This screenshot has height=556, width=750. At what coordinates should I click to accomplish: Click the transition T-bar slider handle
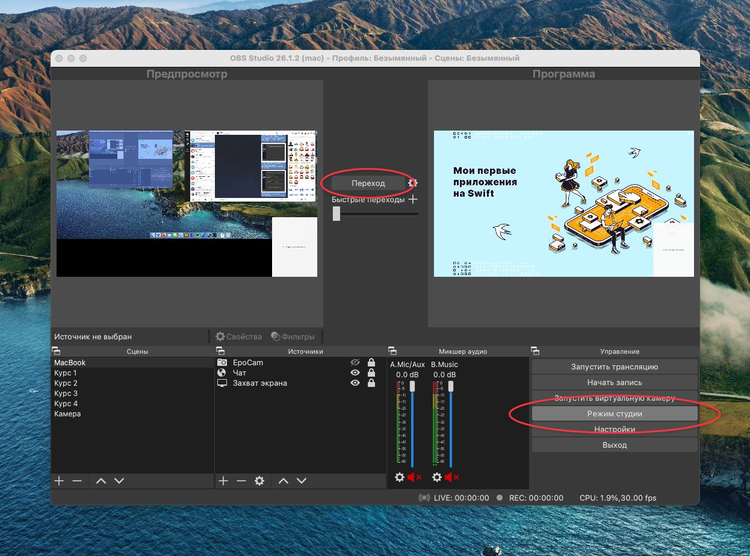click(x=336, y=214)
